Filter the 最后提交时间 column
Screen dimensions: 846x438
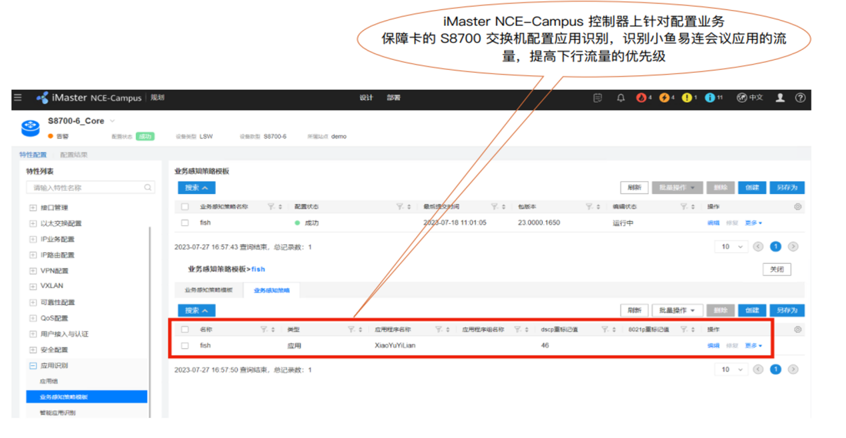pyautogui.click(x=495, y=207)
